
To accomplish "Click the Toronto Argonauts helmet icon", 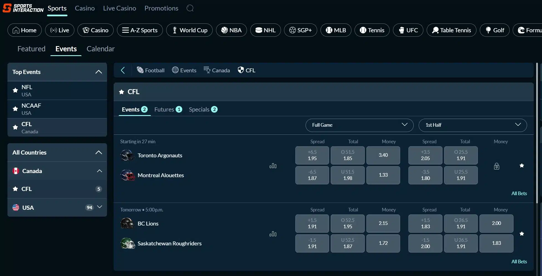I will point(127,155).
